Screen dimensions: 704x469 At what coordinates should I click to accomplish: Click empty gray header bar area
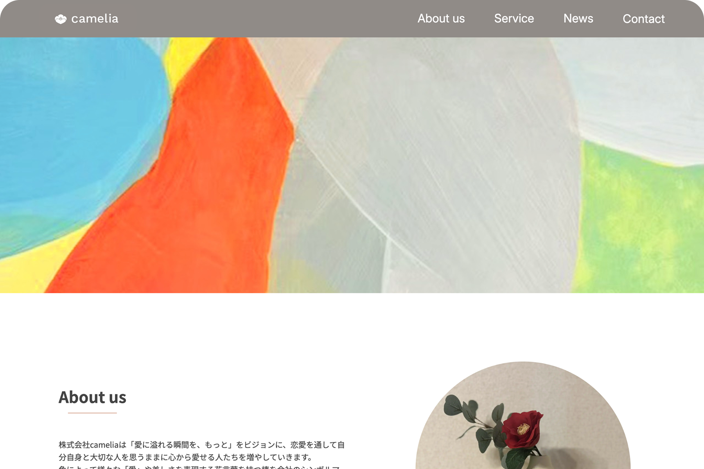tap(266, 19)
